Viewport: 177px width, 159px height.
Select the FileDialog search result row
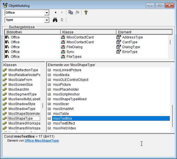tap(74, 47)
